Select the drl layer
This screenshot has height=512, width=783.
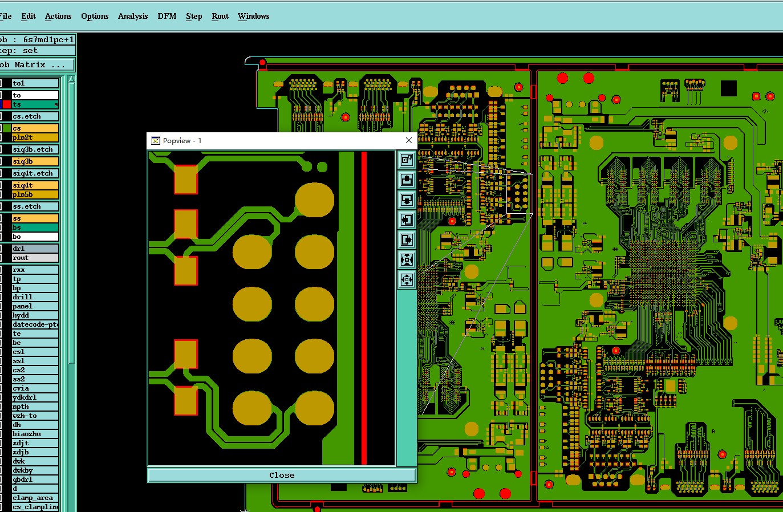click(x=35, y=249)
